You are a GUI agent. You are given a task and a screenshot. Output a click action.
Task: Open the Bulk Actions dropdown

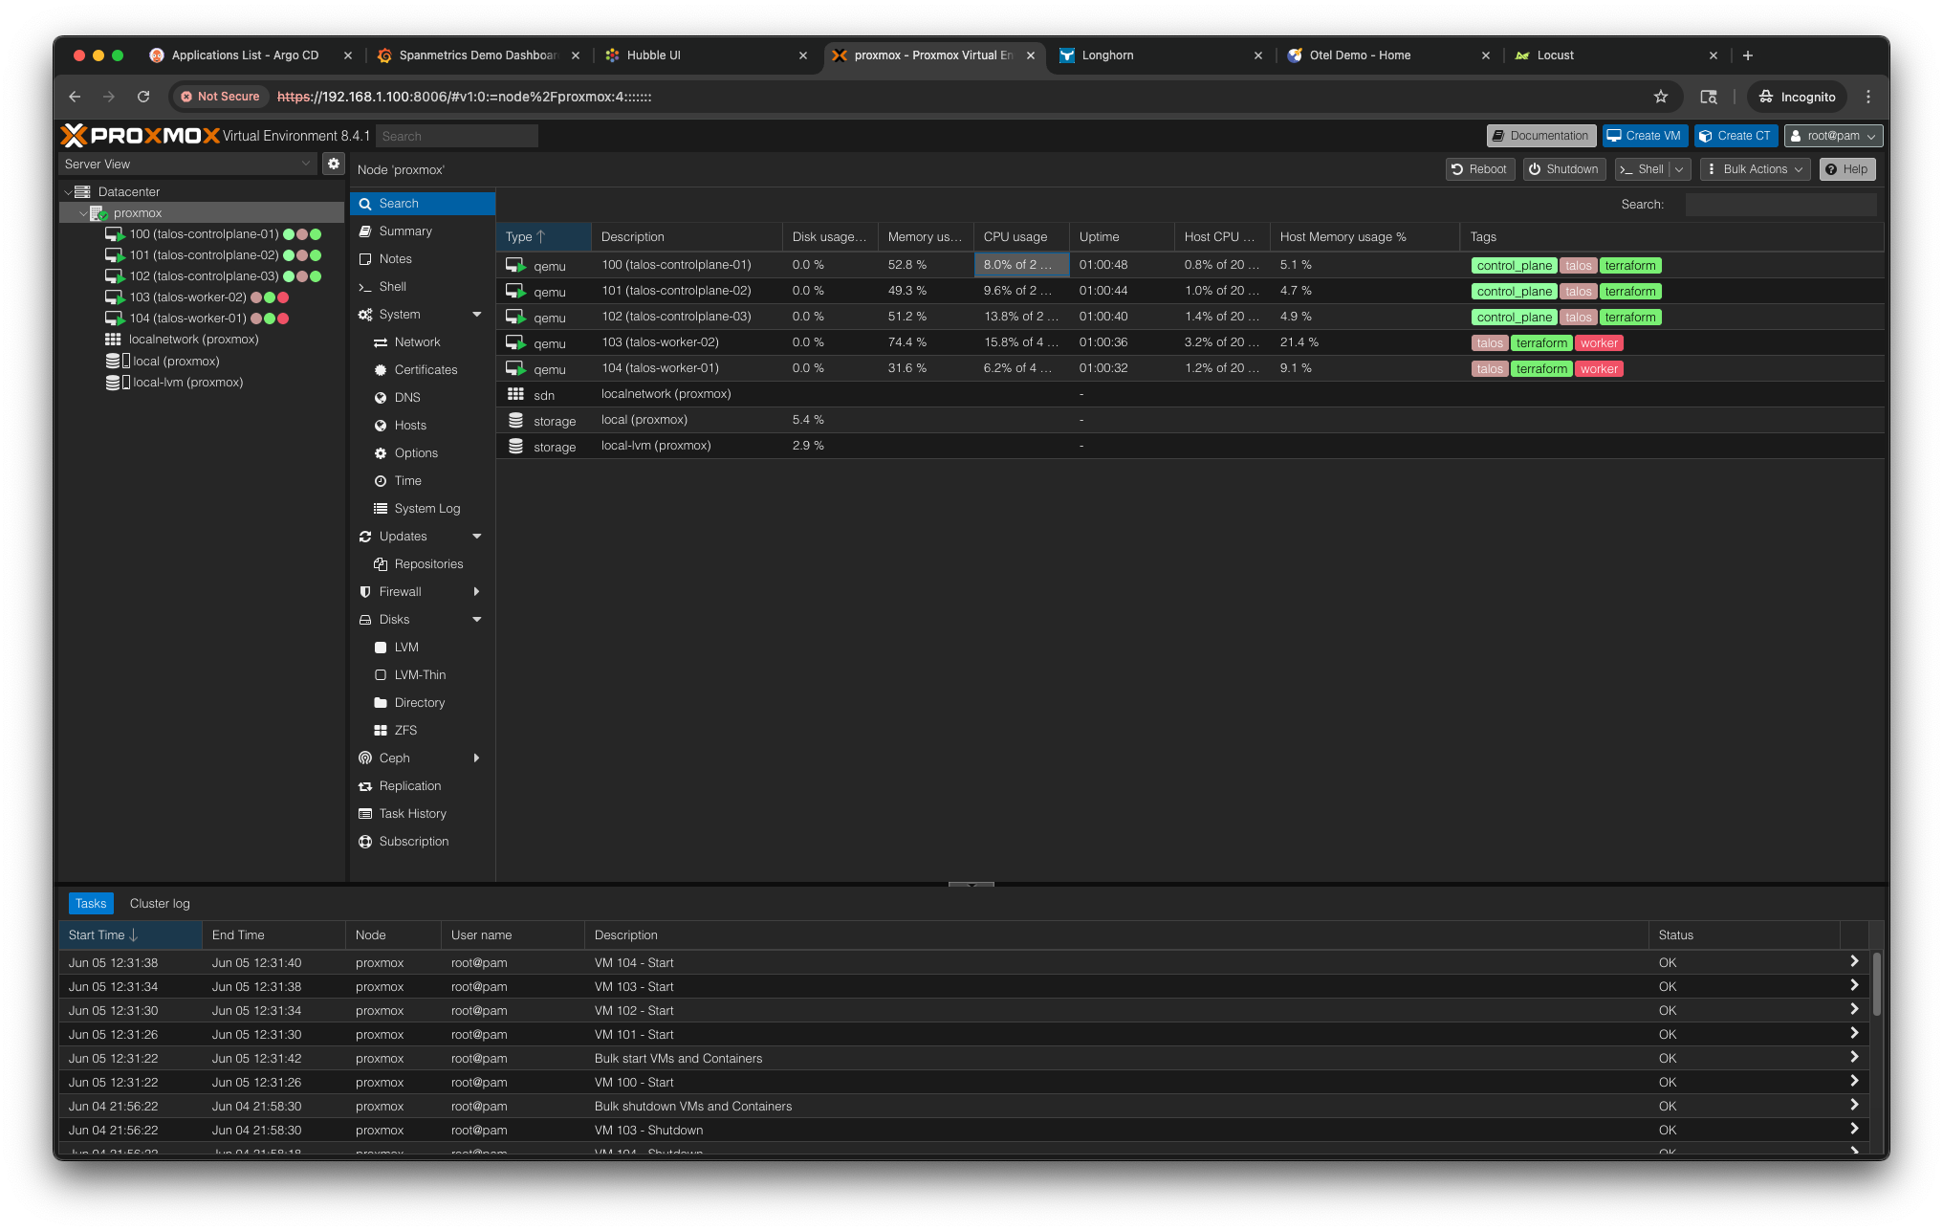click(x=1756, y=169)
